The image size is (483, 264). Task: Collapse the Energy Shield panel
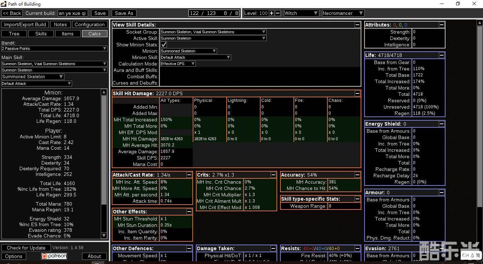click(x=441, y=124)
